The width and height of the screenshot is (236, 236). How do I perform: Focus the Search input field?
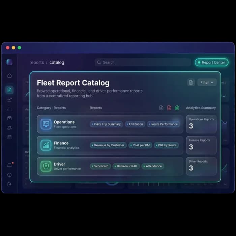(x=143, y=62)
